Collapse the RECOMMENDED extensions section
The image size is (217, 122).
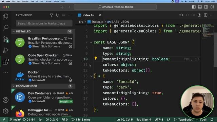pos(14,86)
